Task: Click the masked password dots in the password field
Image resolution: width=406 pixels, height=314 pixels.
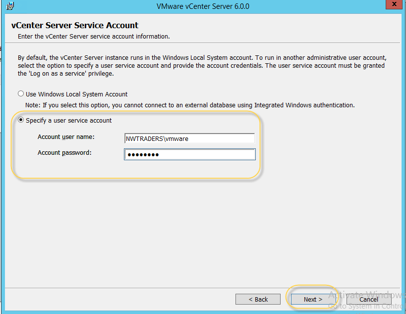Action: (x=143, y=155)
